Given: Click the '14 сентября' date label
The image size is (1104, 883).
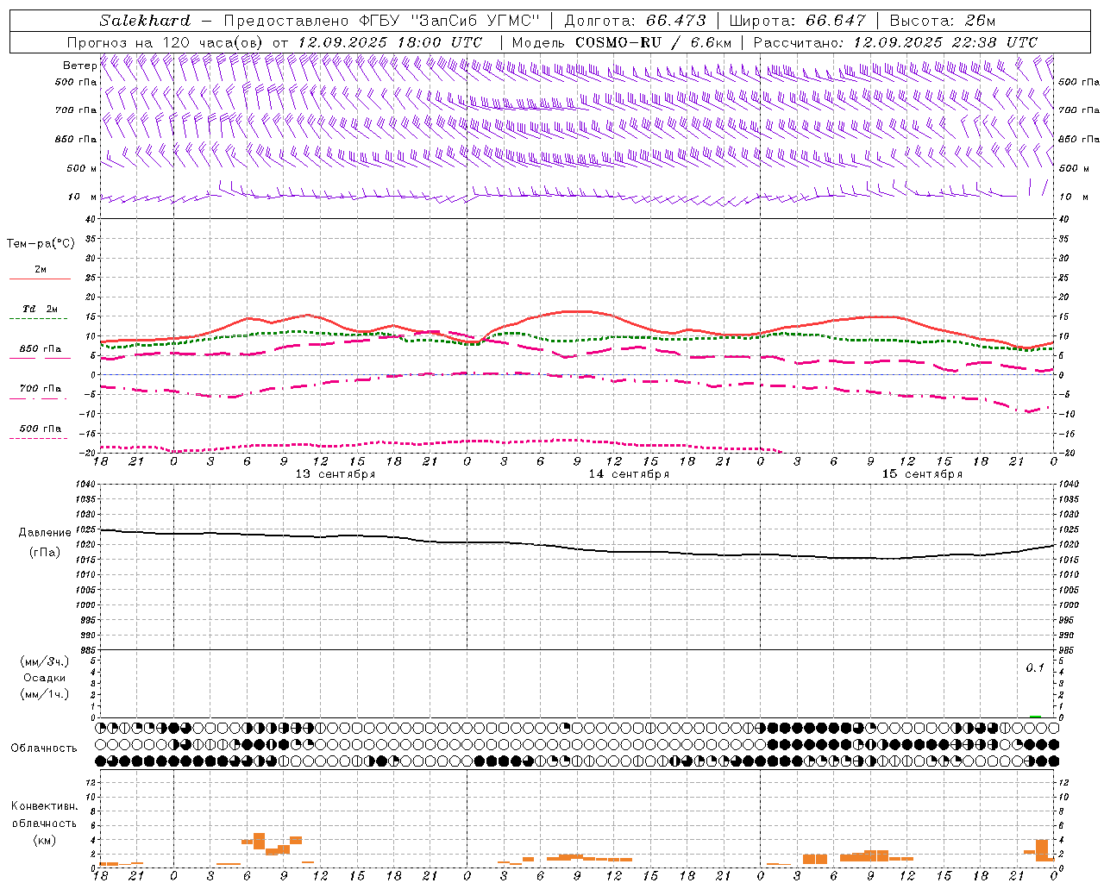Looking at the screenshot, I should [629, 474].
